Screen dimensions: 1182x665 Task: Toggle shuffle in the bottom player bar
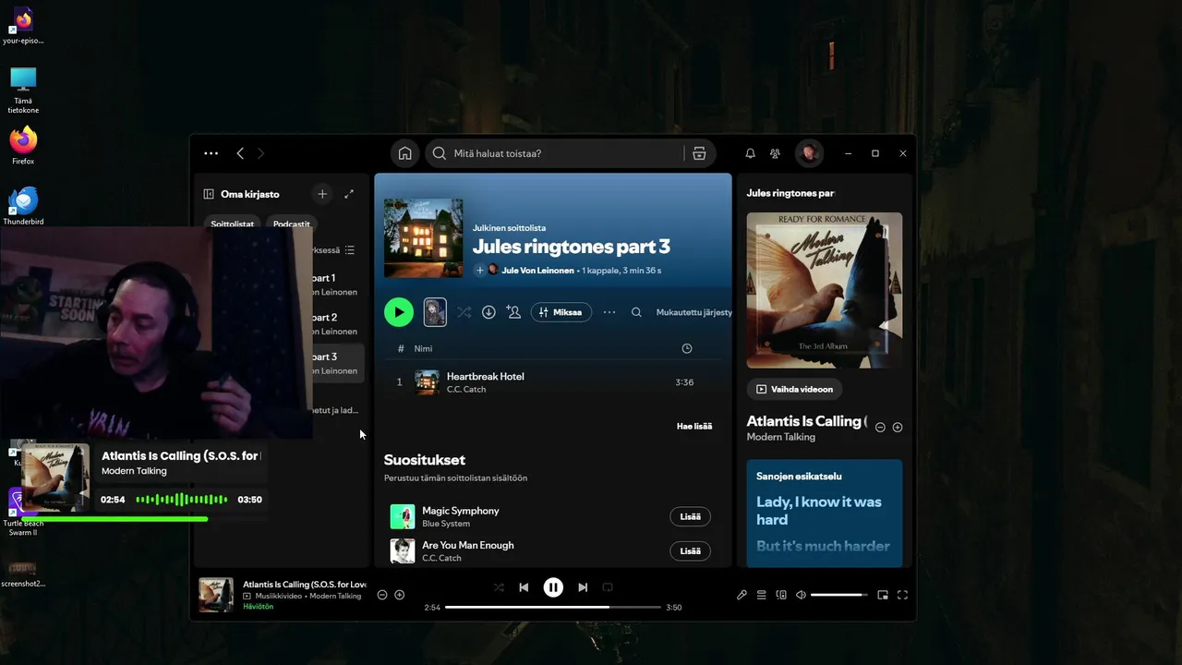click(499, 587)
